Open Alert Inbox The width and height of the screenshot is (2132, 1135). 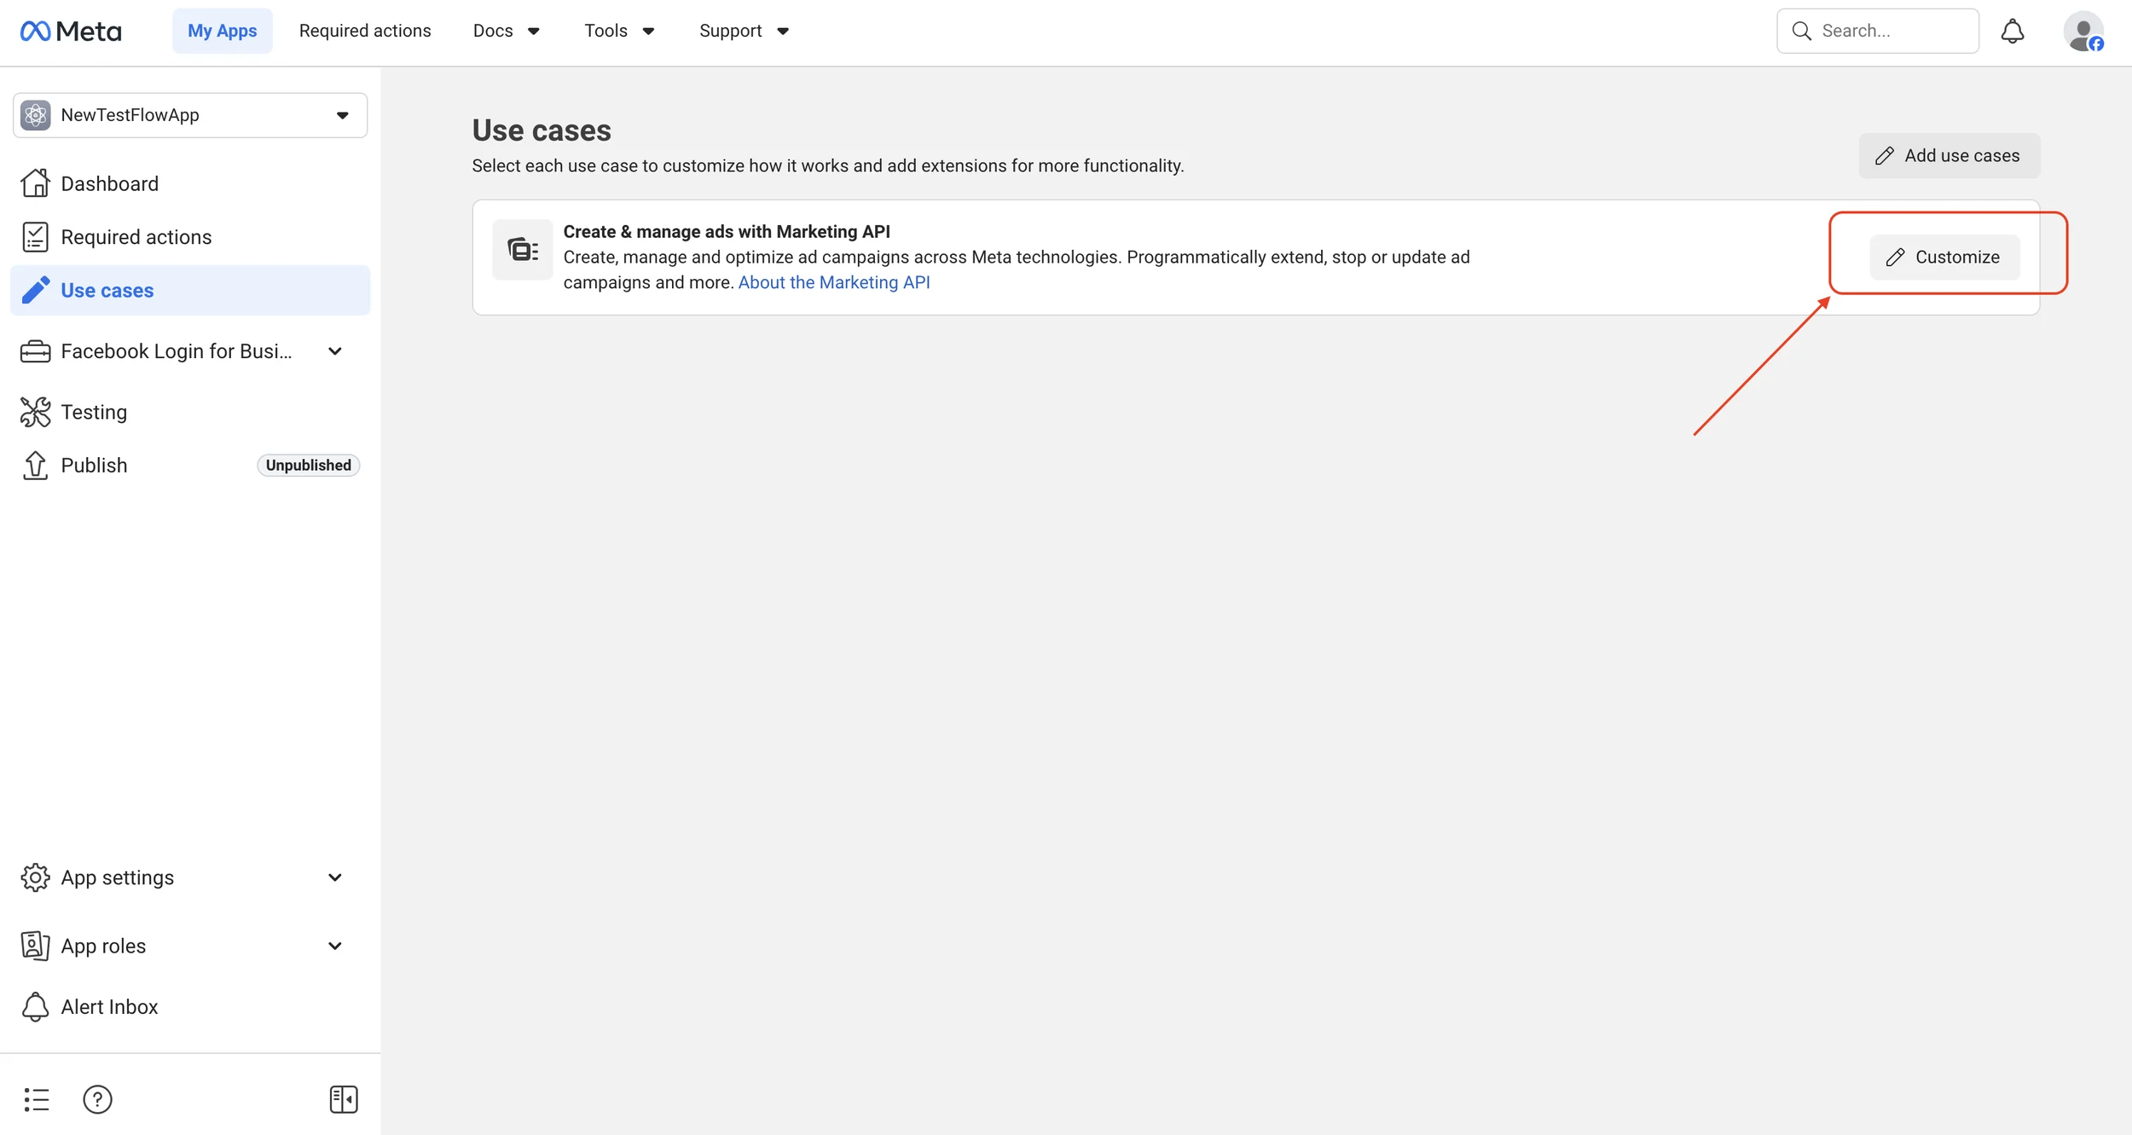click(190, 1007)
